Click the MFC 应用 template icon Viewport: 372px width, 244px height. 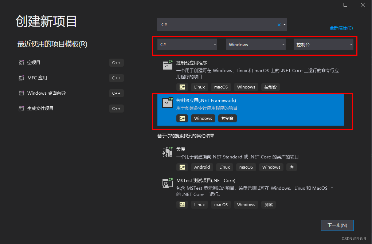coord(21,78)
